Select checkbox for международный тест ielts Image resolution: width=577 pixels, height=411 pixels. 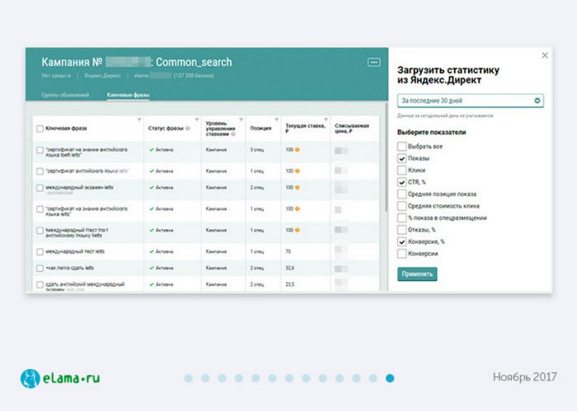[x=40, y=252]
